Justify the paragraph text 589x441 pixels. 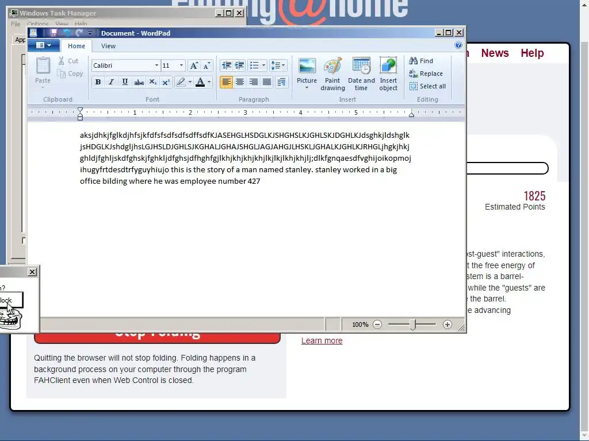pyautogui.click(x=267, y=82)
